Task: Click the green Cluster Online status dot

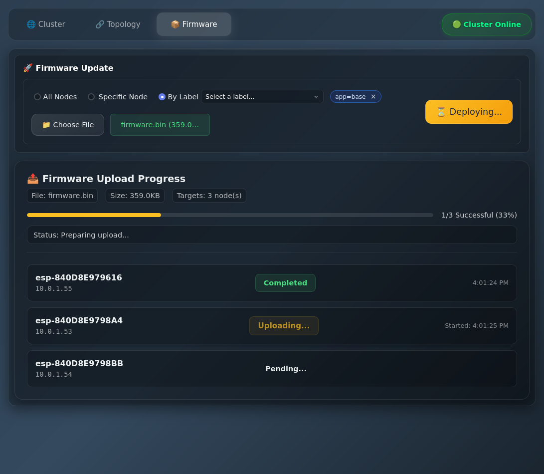Action: click(x=456, y=24)
